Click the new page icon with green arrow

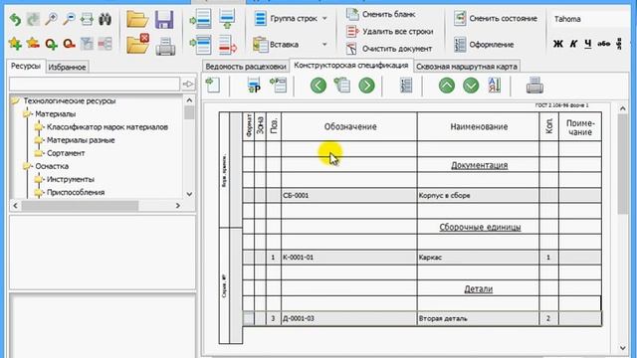[x=213, y=85]
